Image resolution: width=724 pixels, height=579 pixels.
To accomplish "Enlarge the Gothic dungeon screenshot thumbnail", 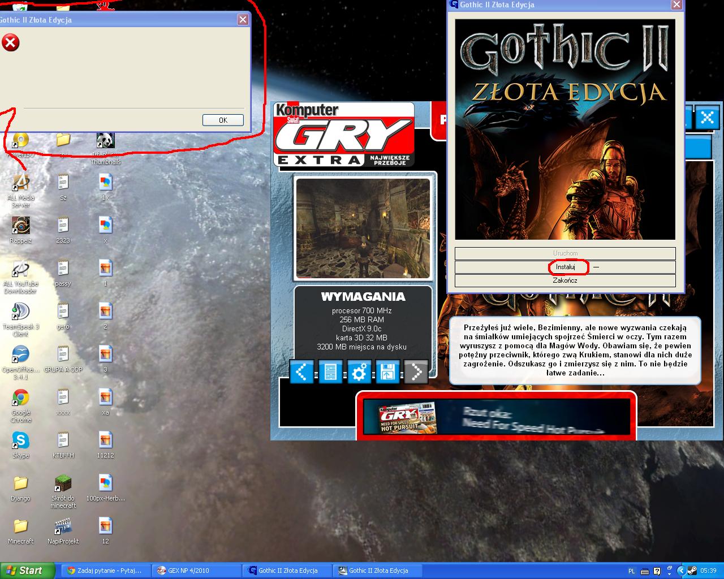I will point(363,228).
